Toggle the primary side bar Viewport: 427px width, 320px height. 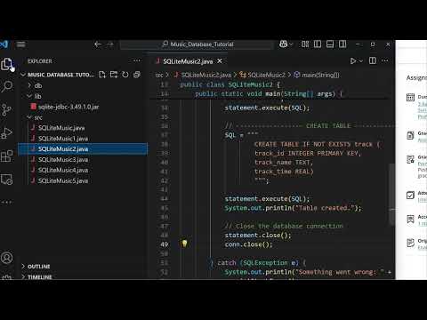point(318,44)
